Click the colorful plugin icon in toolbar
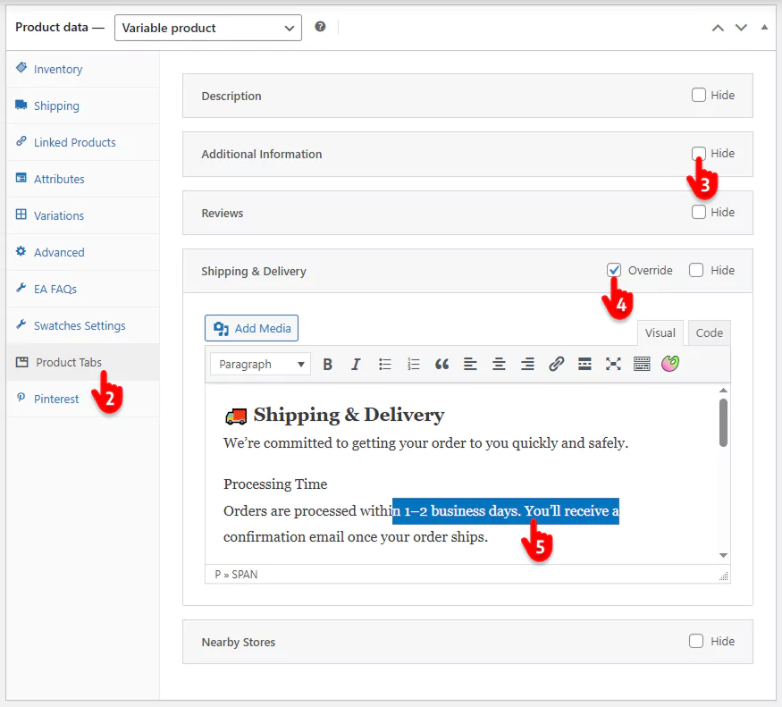The width and height of the screenshot is (782, 707). pos(670,364)
